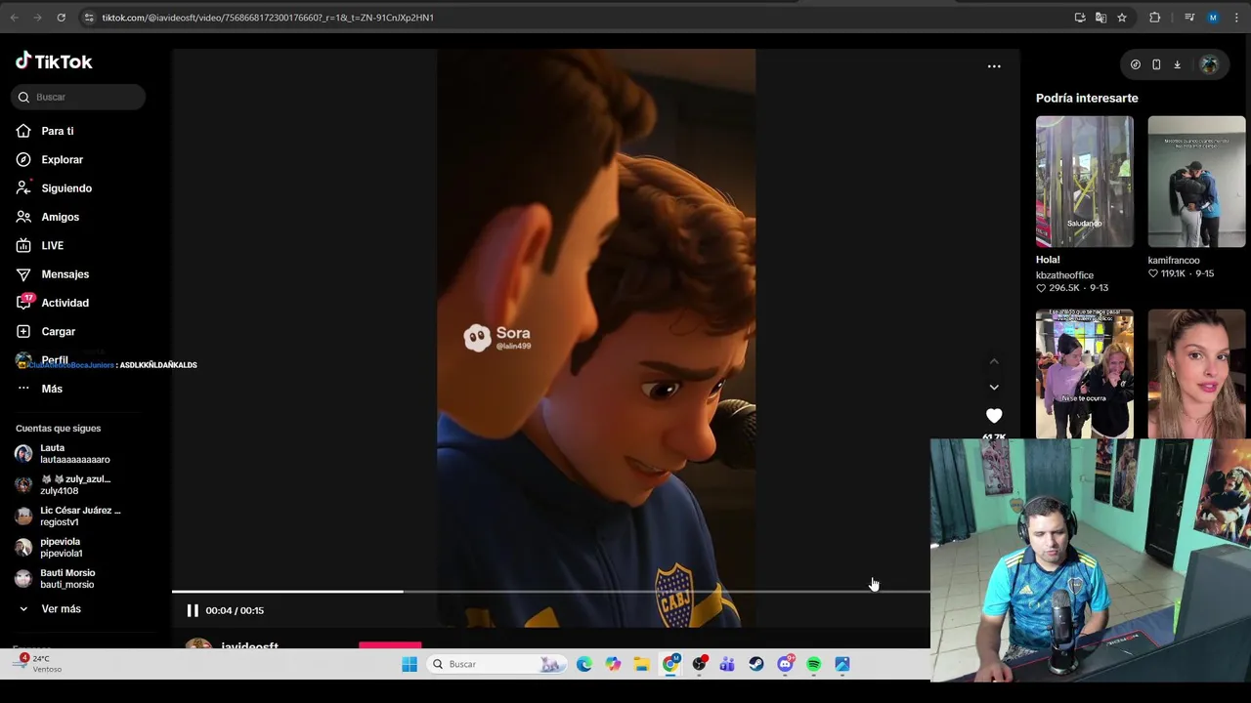Seek on the video progress bar
This screenshot has width=1251, height=703.
[550, 591]
